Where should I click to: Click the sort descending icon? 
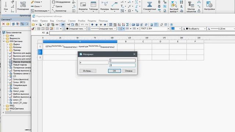click(x=123, y=25)
